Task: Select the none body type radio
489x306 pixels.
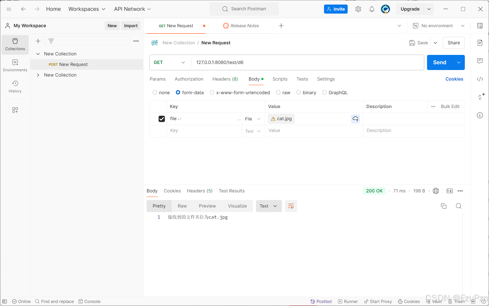Action: (x=155, y=92)
